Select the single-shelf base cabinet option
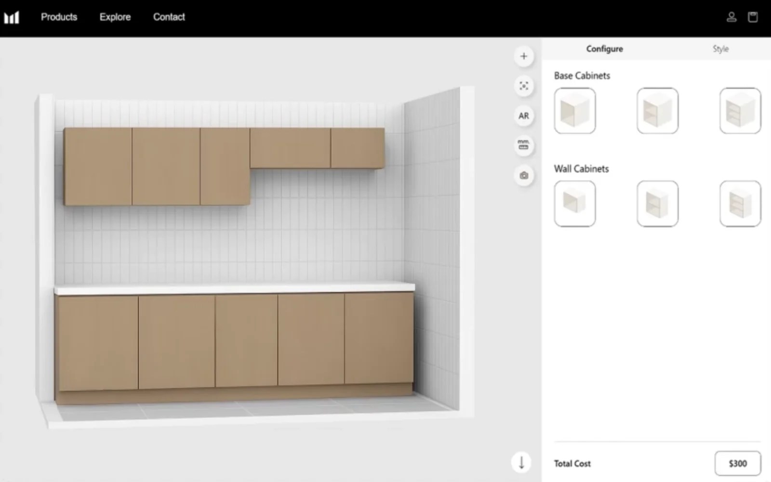 click(x=658, y=110)
